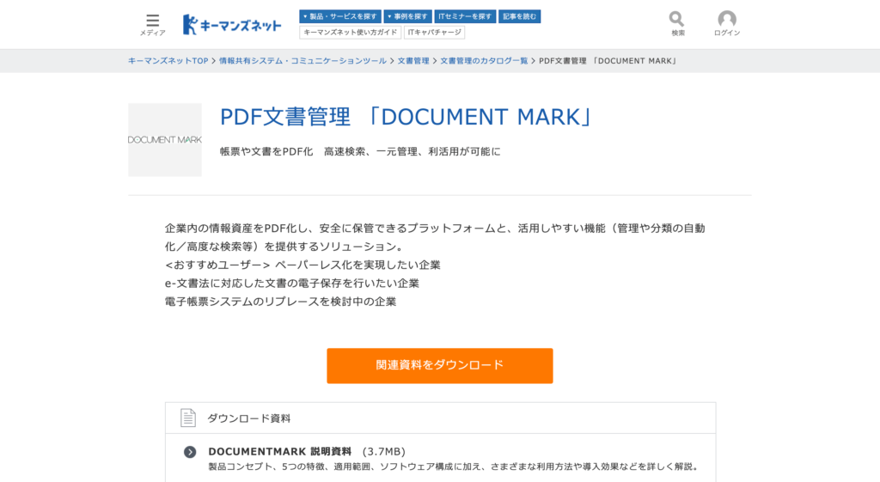The image size is (880, 482).
Task: Click the file size text (3.7MB)
Action: pos(384,452)
